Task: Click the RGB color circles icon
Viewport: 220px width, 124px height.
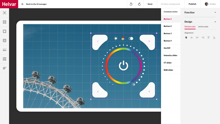Action: click(123, 38)
